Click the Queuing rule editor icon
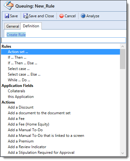The height and width of the screenshot is (161, 130). point(8,5)
